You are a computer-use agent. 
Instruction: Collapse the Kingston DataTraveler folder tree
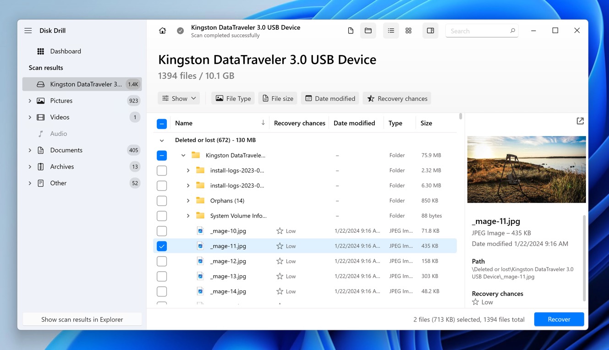[183, 155]
